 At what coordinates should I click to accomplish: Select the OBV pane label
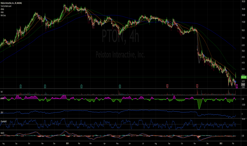pos(2,113)
